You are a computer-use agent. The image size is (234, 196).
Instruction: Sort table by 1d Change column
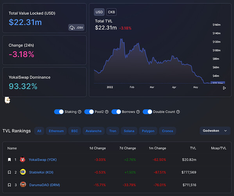point(97,148)
